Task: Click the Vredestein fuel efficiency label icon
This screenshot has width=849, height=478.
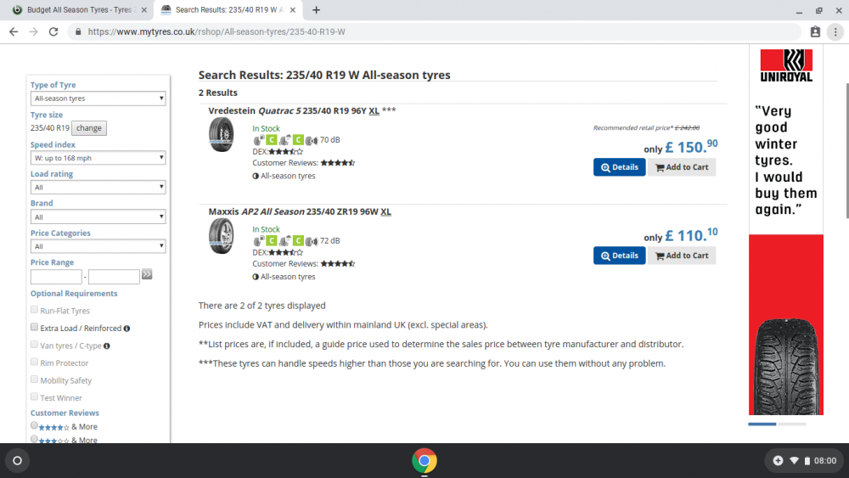Action: tap(265, 140)
